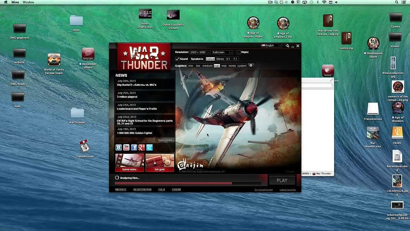
Task: Select the Wineskin Winery icon
Action: [328, 71]
